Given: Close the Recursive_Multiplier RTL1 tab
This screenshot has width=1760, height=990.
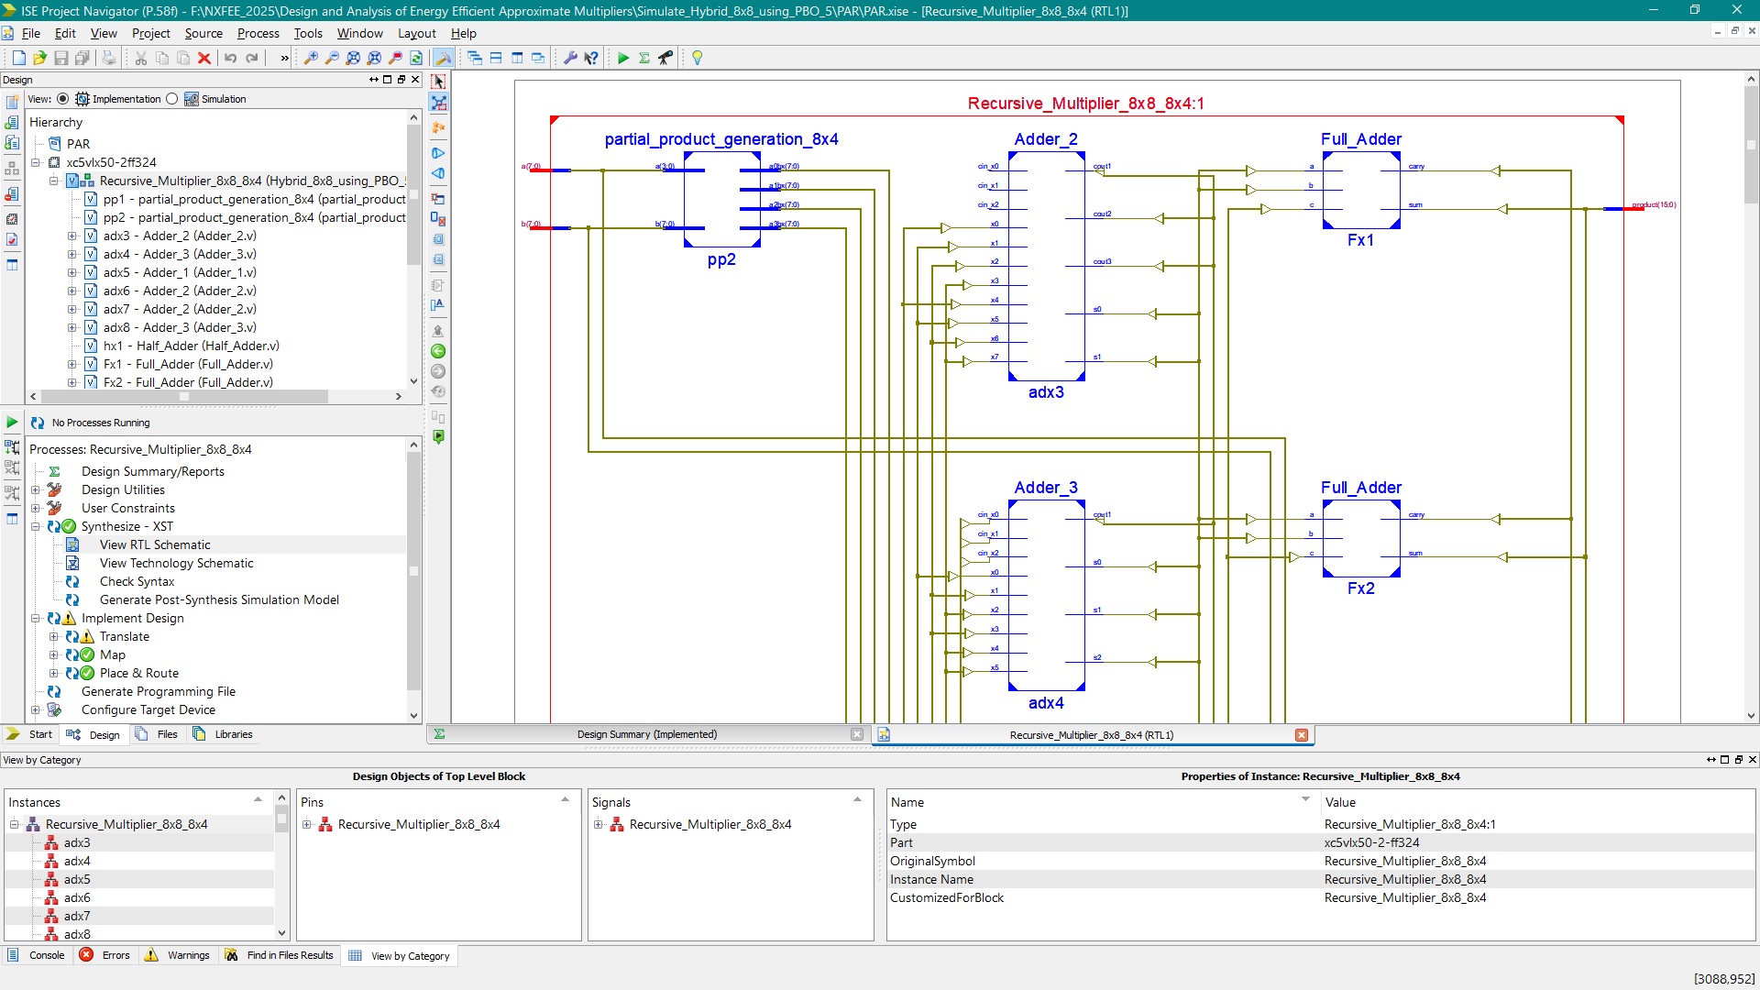Looking at the screenshot, I should (1301, 735).
